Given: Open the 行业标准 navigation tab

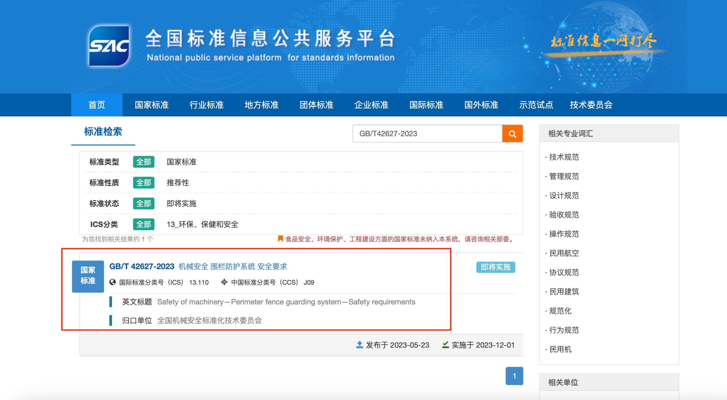Looking at the screenshot, I should pyautogui.click(x=206, y=105).
